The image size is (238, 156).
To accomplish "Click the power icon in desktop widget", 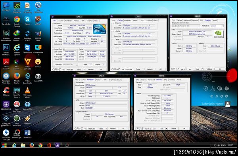I will [226, 96].
